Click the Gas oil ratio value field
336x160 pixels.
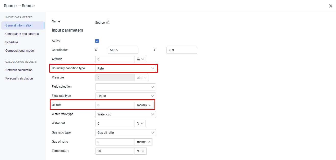[115, 142]
